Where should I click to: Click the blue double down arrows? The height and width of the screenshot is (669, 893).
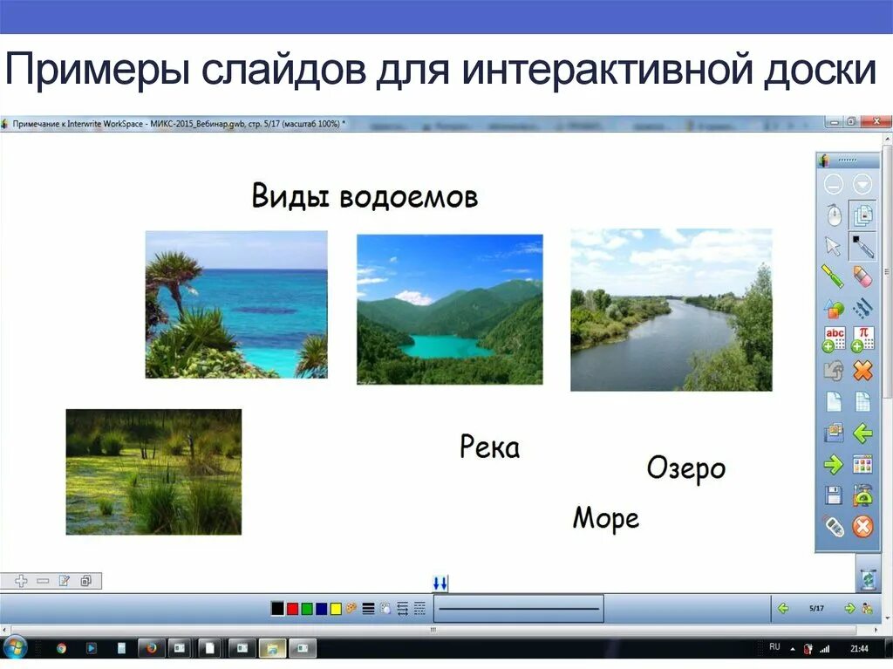440,583
